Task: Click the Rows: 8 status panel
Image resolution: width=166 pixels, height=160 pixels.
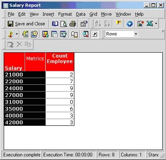Action: 107,155
